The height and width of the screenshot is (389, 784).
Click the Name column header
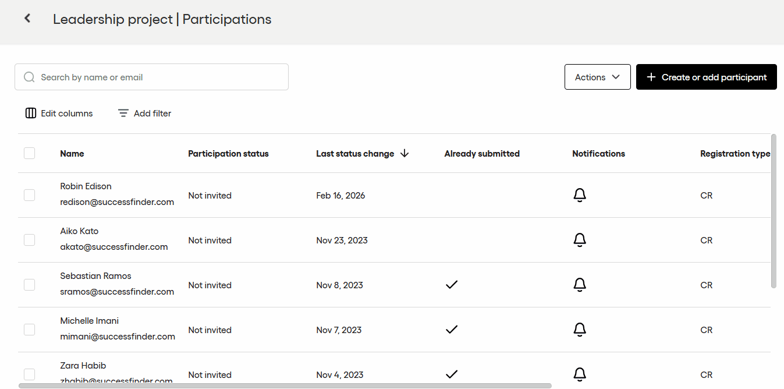pos(72,154)
